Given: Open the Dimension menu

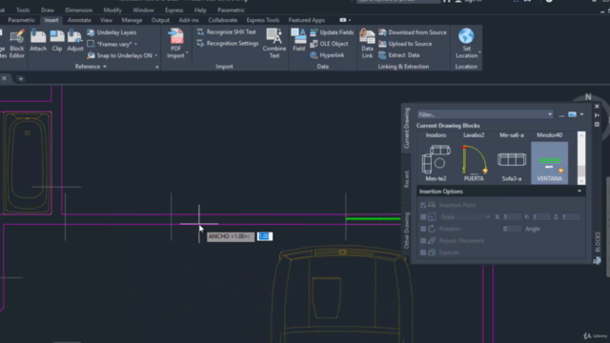Looking at the screenshot, I should pyautogui.click(x=78, y=10).
